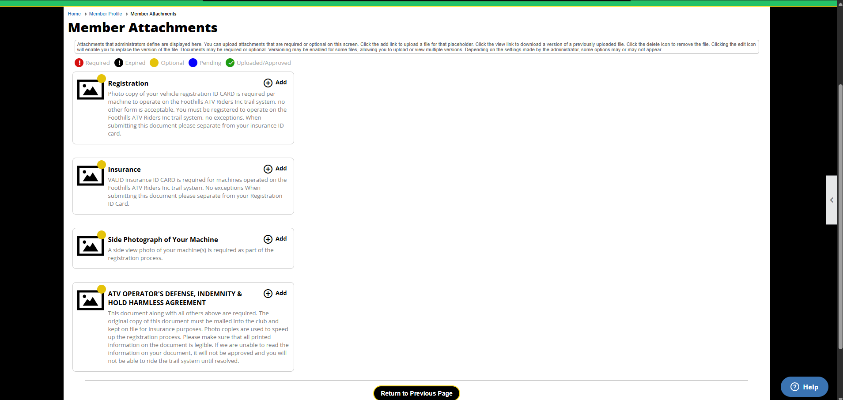Click the Insurance card title

125,170
